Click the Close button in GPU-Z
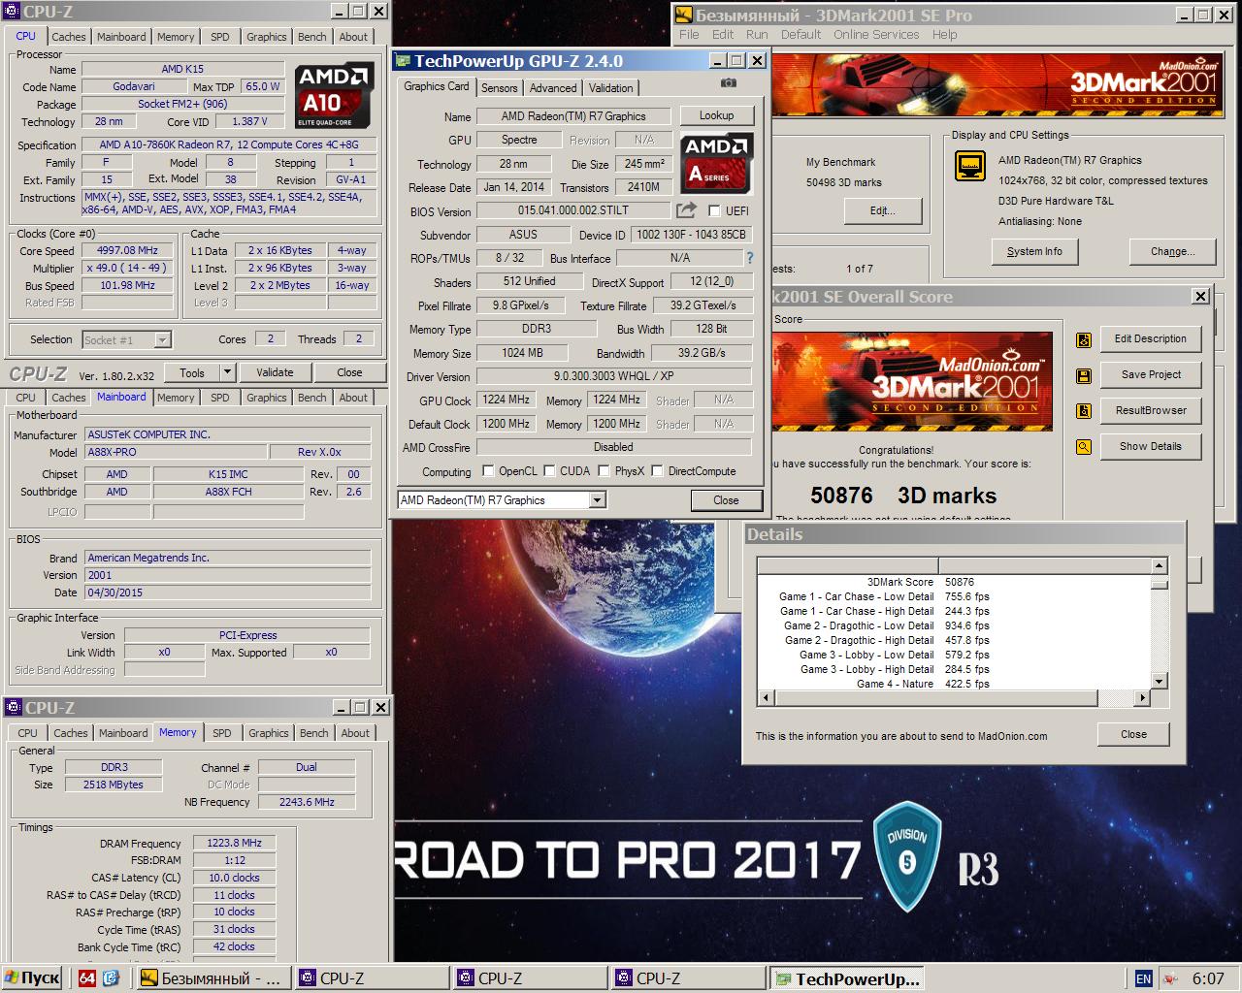 726,500
